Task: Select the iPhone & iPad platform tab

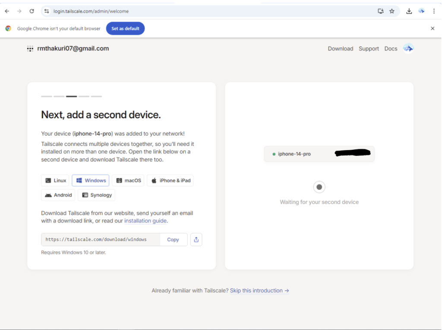Action: [x=170, y=180]
